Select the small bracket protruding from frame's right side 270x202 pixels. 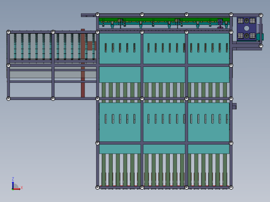[234, 106]
